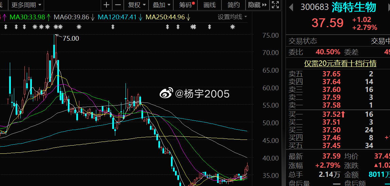Click the 买二 price 37.51

coord(331,122)
